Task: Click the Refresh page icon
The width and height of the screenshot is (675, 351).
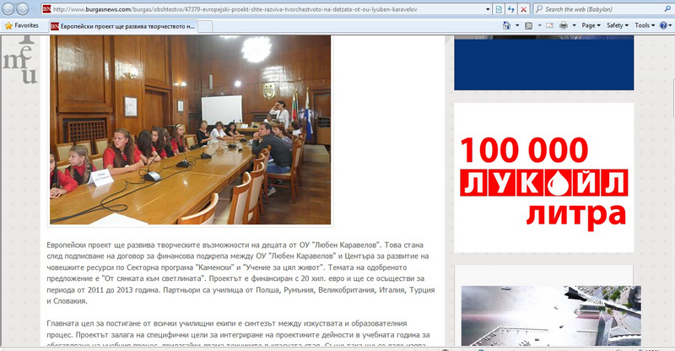Action: click(511, 9)
